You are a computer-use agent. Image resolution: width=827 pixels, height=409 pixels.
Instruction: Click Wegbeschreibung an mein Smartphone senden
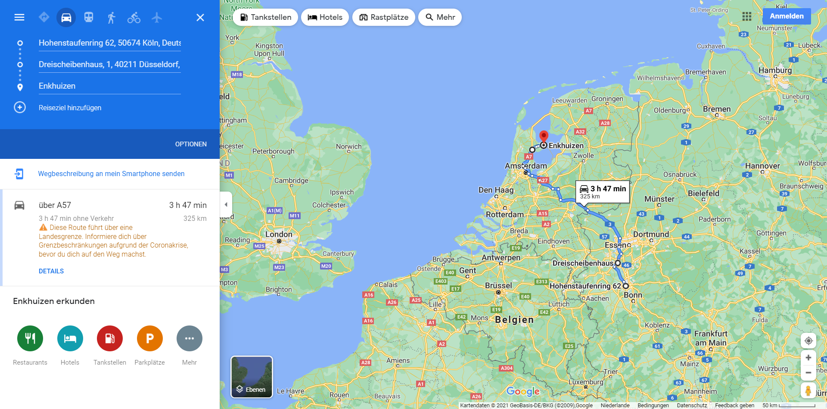pos(111,174)
